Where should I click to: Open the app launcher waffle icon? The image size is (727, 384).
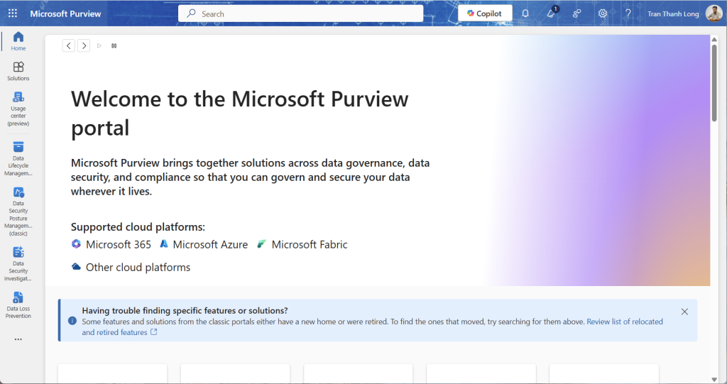[x=13, y=13]
